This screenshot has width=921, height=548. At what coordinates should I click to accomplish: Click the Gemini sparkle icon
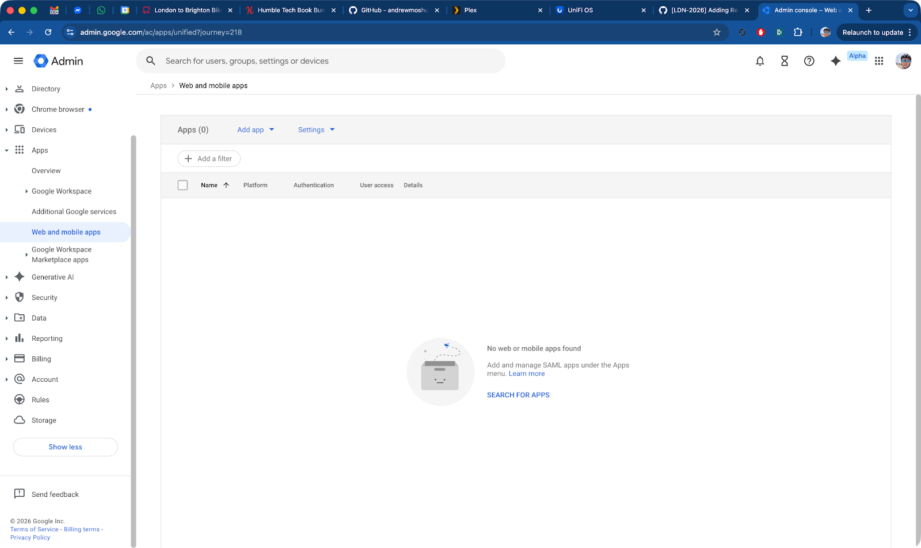pyautogui.click(x=835, y=61)
